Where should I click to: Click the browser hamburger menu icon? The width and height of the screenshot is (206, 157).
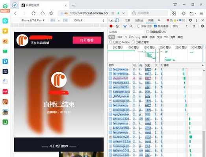pos(201,13)
